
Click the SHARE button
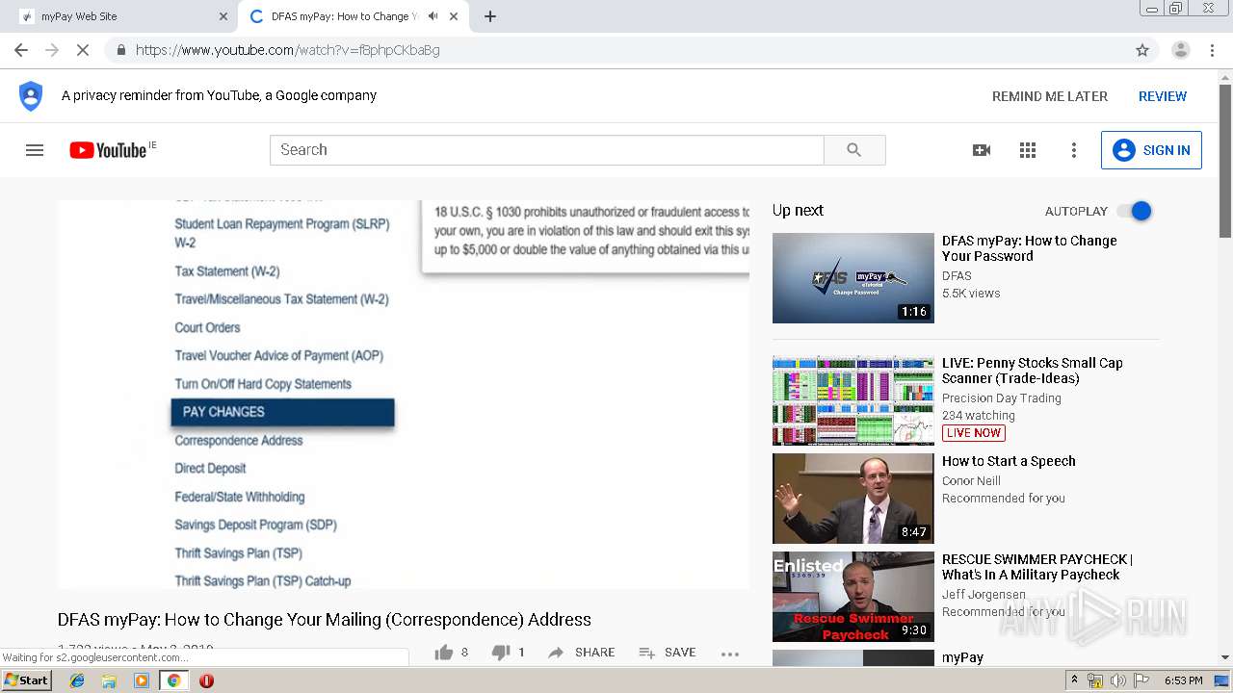pos(582,653)
